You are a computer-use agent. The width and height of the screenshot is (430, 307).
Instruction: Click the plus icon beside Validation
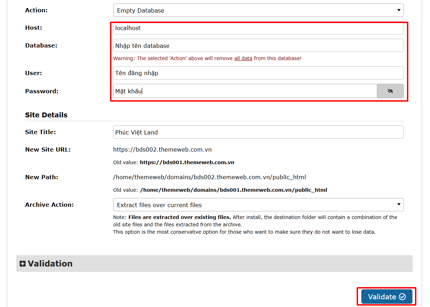23,264
